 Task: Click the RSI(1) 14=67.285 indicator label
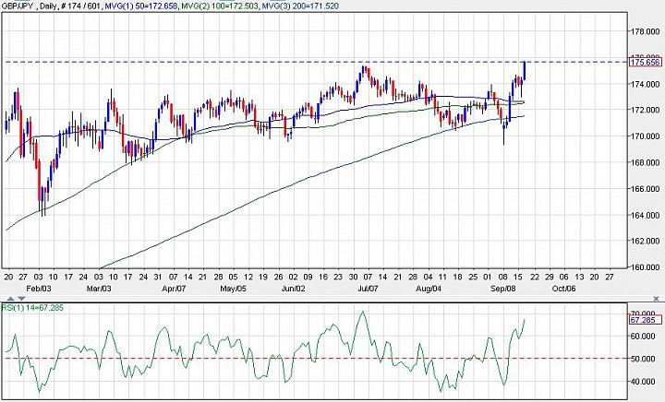click(32, 308)
